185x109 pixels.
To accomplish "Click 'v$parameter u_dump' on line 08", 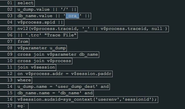I will (42, 48).
